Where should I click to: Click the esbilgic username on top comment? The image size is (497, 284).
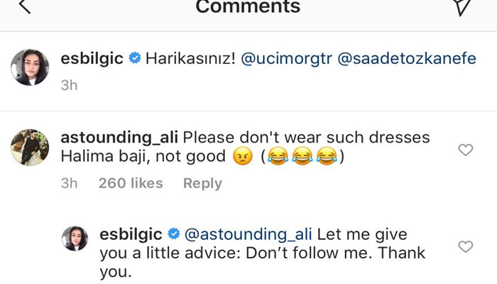[x=92, y=59]
